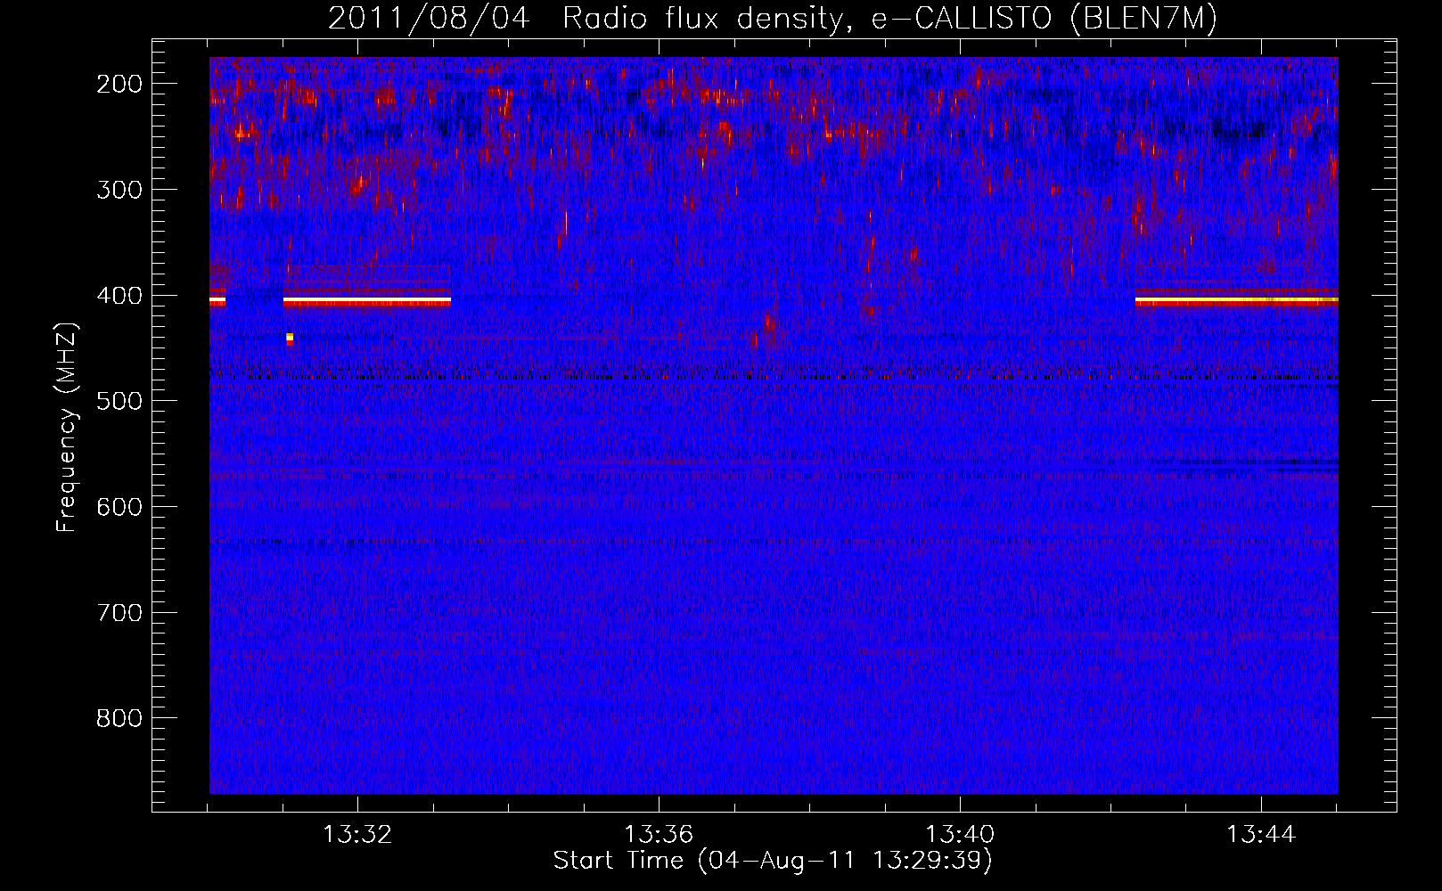Viewport: 1442px width, 891px height.
Task: Click the "400" frequency tick label
Action: pyautogui.click(x=119, y=296)
